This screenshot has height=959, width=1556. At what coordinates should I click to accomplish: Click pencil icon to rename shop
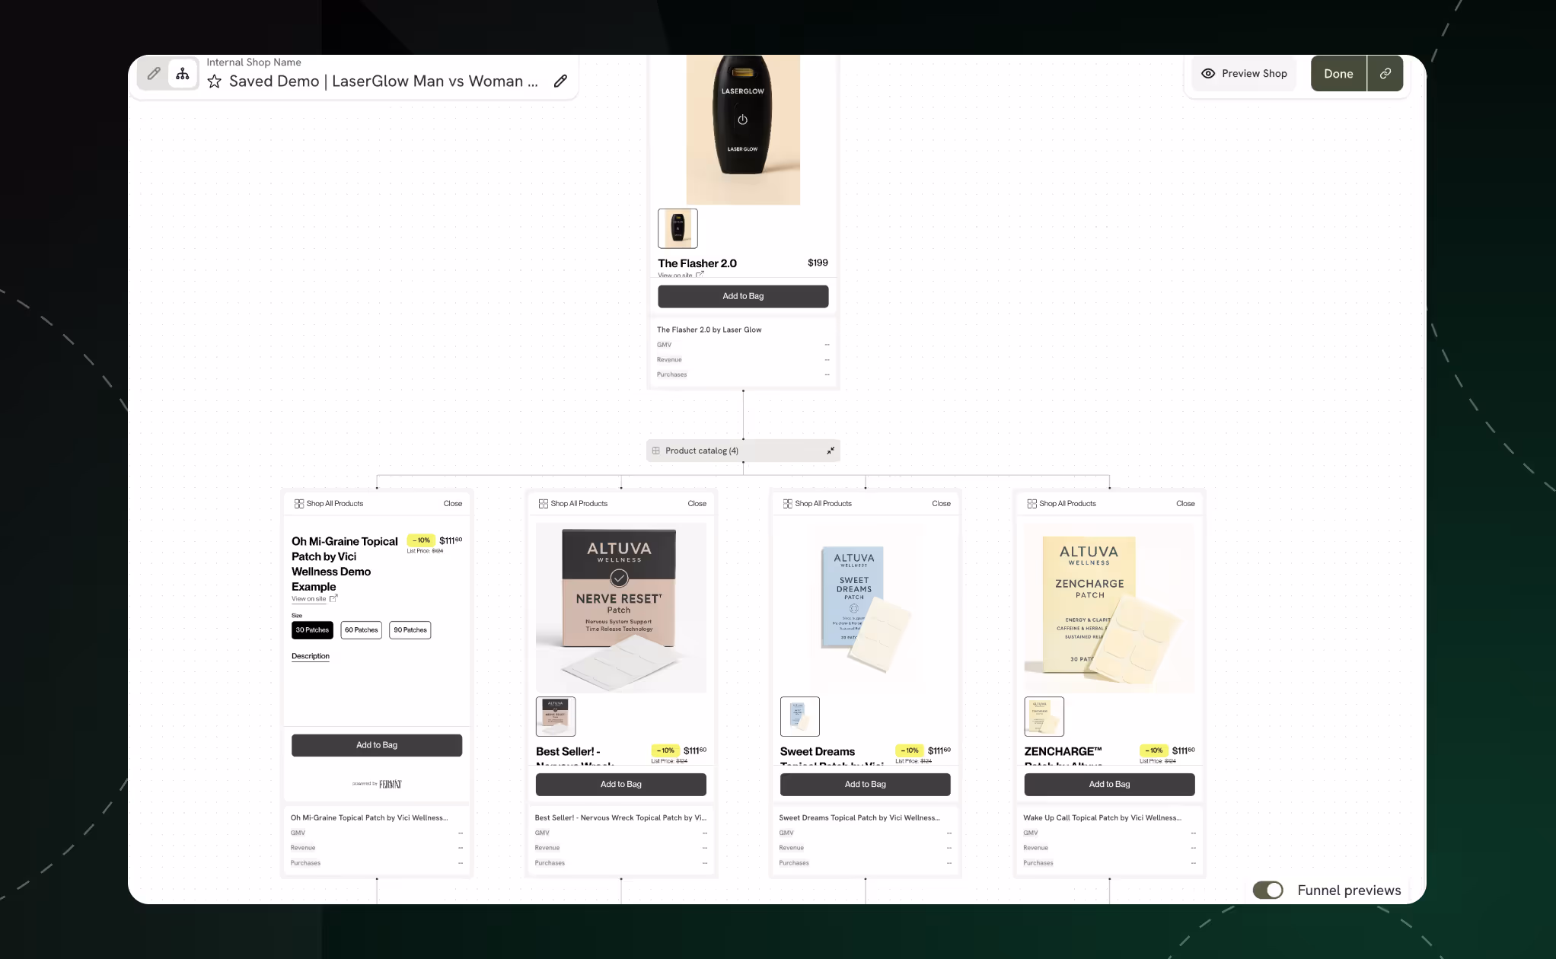(x=560, y=81)
